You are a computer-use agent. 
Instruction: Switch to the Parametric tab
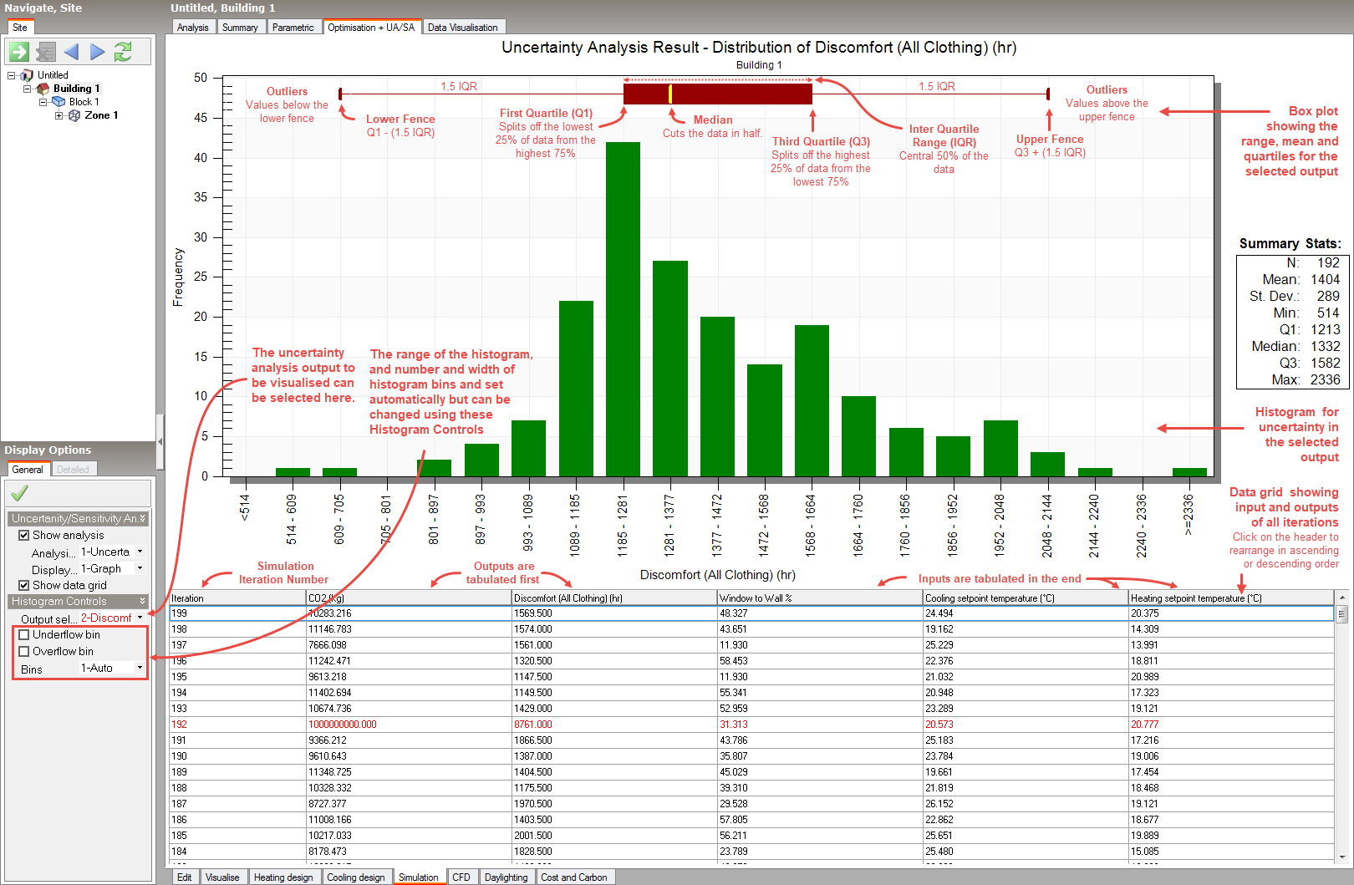pyautogui.click(x=293, y=28)
